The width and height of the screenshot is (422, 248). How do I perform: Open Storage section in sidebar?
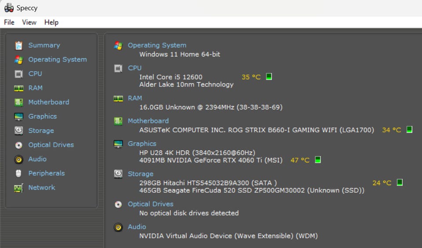[x=41, y=131]
